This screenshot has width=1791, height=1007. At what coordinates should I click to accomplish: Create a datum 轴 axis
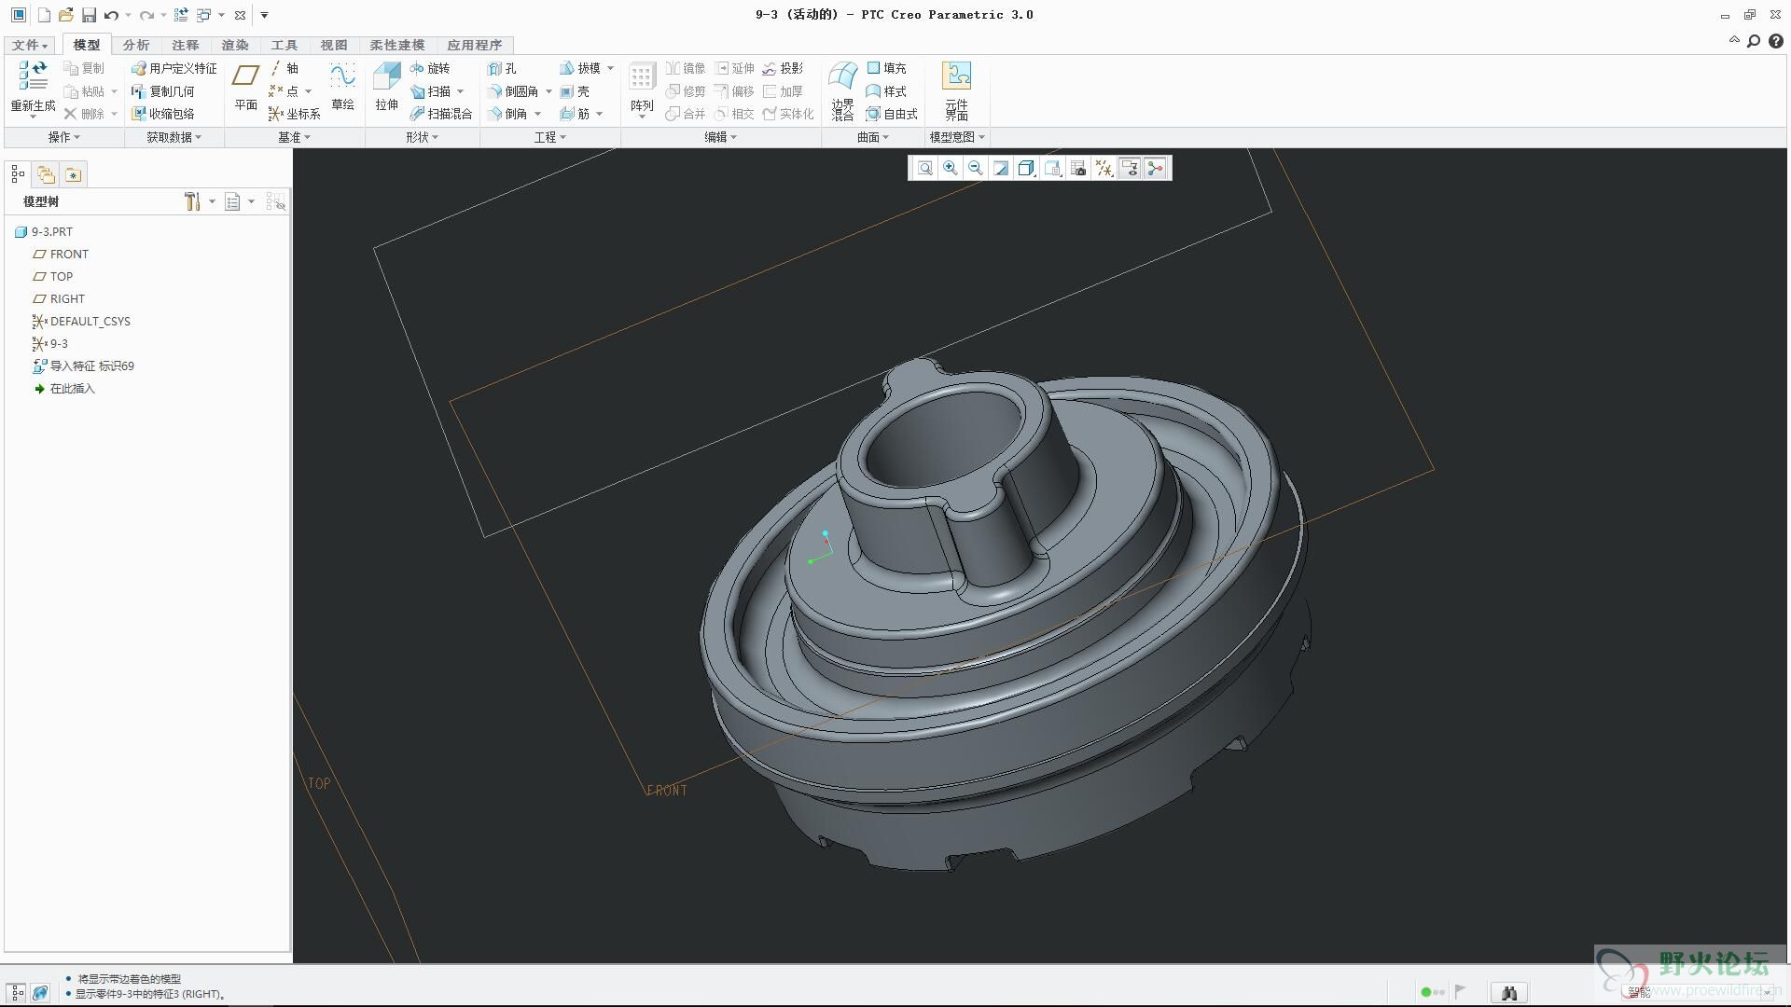point(284,68)
